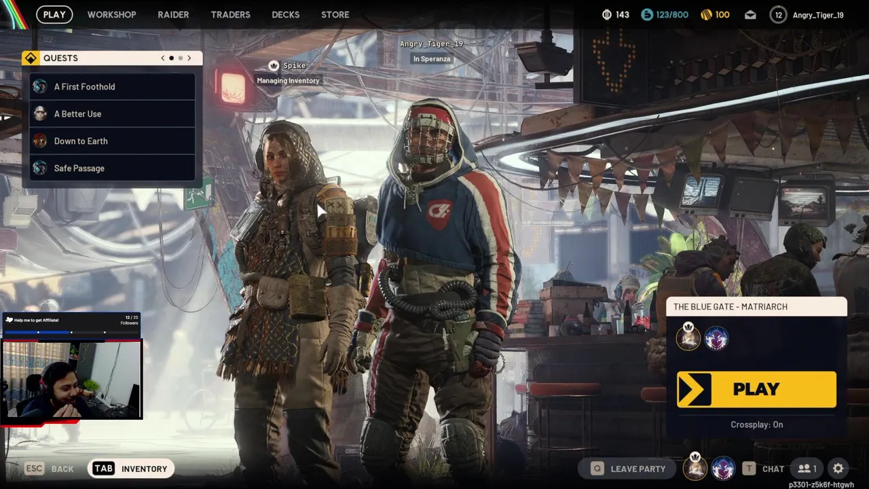Viewport: 869px width, 489px height.
Task: Click the follower goal progress bar
Action: (x=71, y=332)
